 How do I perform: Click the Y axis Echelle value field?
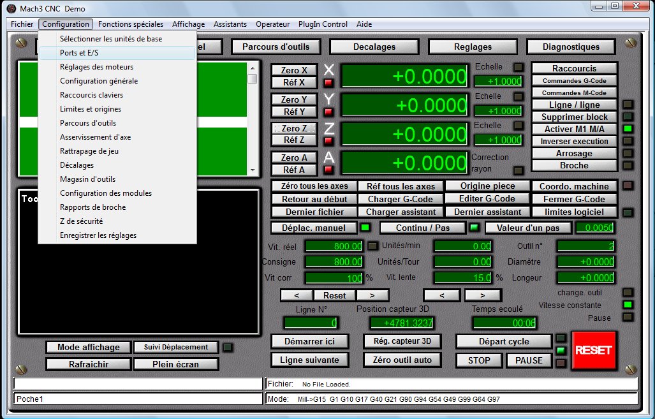[498, 111]
